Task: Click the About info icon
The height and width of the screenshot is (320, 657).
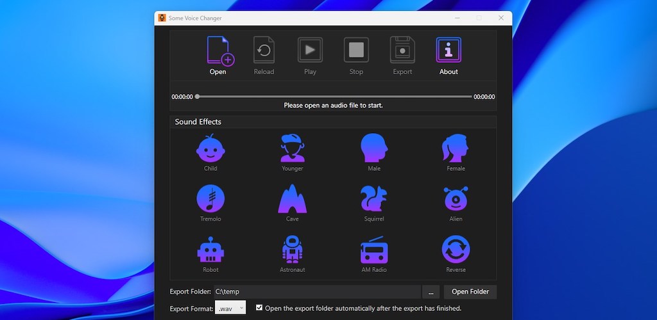Action: [x=448, y=51]
